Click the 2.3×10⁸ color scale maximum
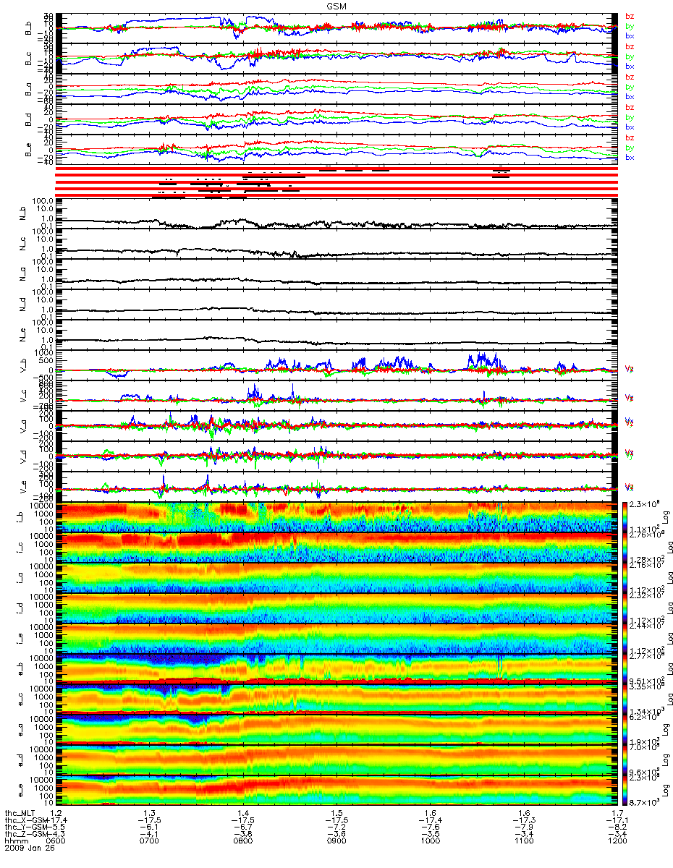This screenshot has width=673, height=868. [643, 504]
